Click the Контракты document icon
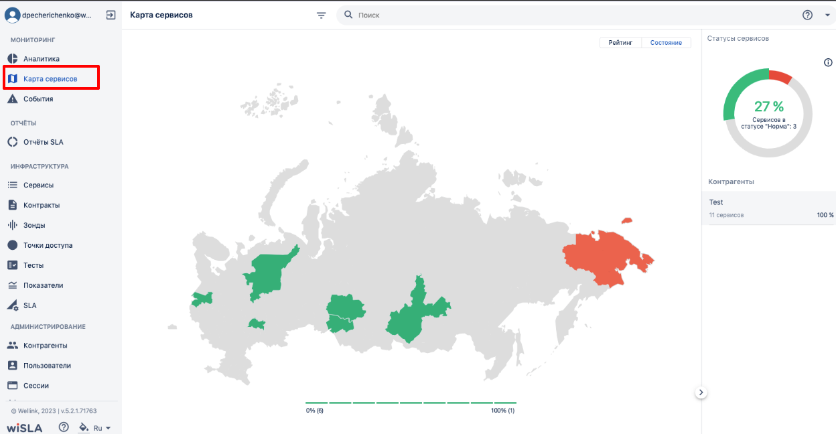Viewport: 836px width, 434px height. 12,205
